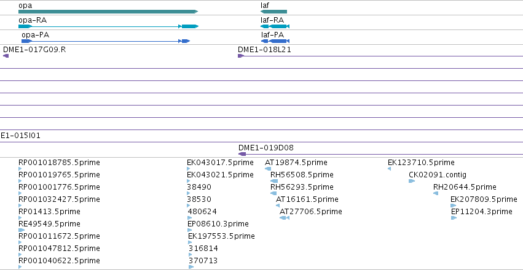Select the laf gene feature bar
Image resolution: width=523 pixels, height=270 pixels.
[x=273, y=12]
